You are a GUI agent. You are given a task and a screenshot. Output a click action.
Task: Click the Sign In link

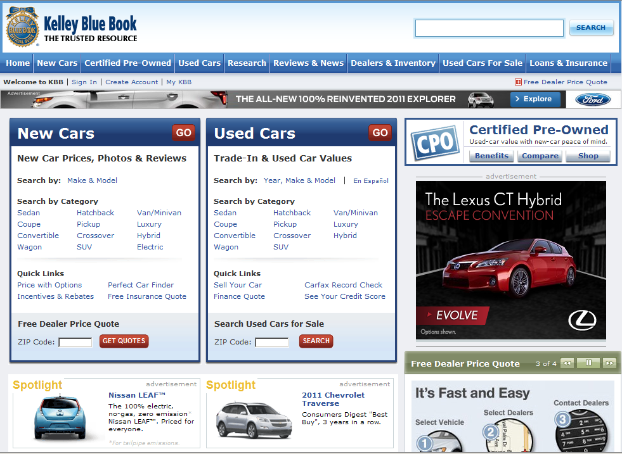pyautogui.click(x=84, y=82)
